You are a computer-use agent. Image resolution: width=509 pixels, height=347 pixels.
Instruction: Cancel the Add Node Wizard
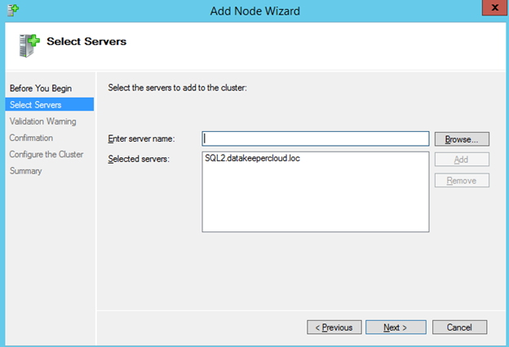(x=459, y=327)
